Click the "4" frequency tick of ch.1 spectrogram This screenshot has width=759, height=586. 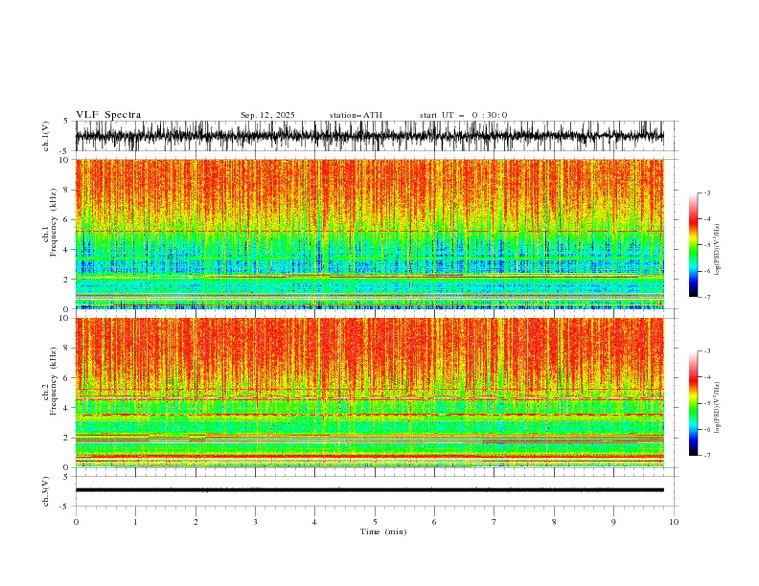point(66,250)
